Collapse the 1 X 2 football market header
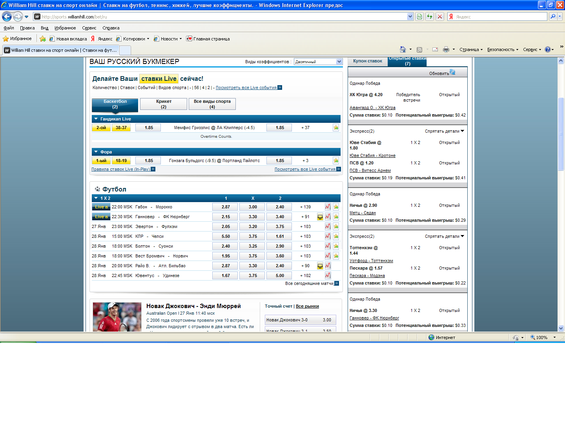Screen dimensions: 565x445 pyautogui.click(x=96, y=198)
